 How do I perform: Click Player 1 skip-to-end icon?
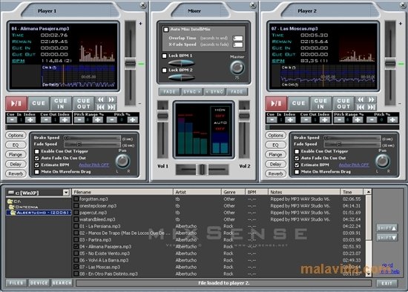(111, 107)
